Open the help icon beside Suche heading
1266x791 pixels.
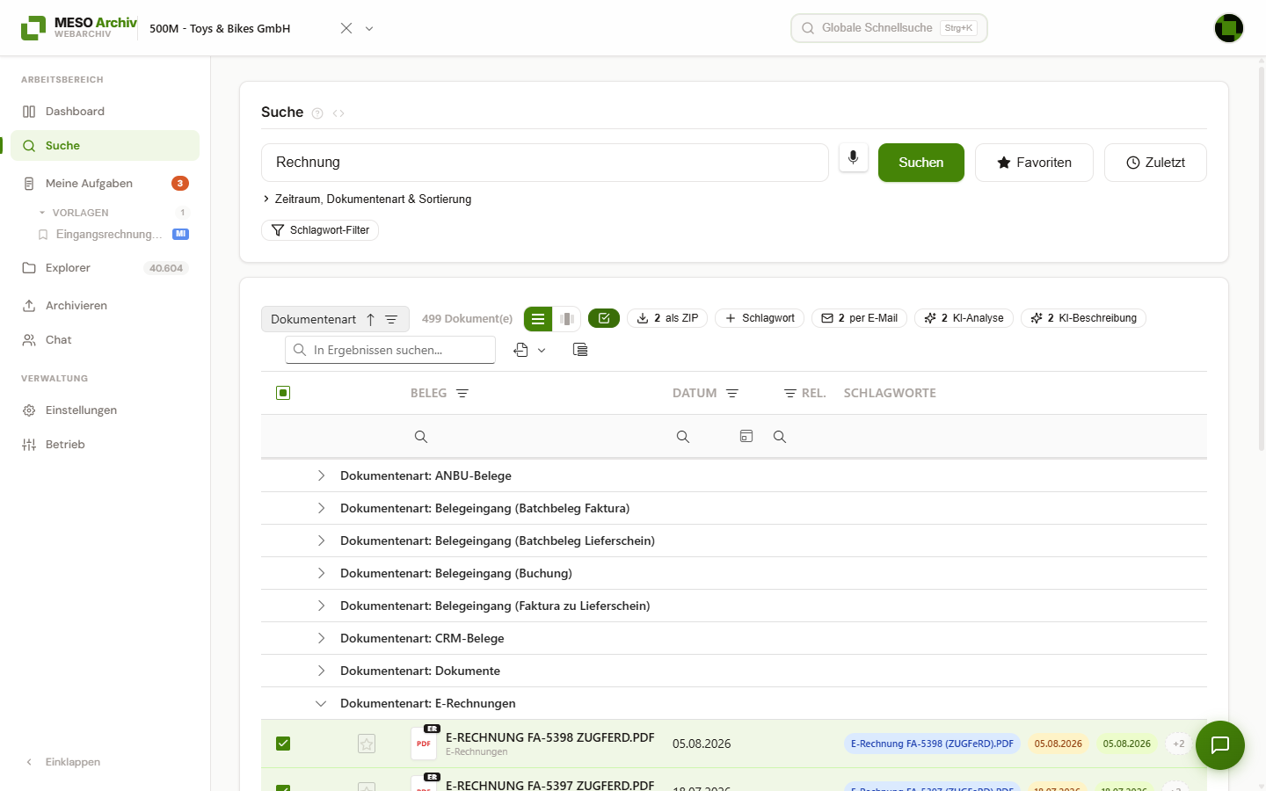[x=317, y=113]
